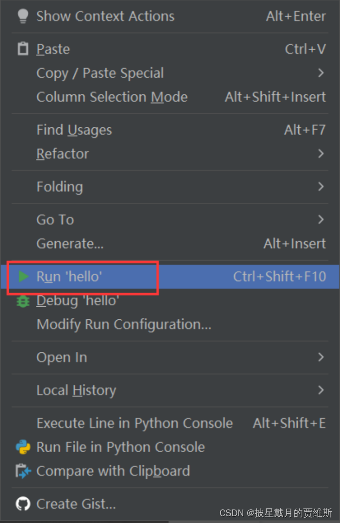
Task: Click the clipboard Paste icon
Action: (23, 49)
